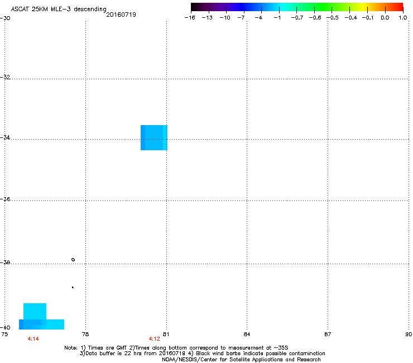Screen dimensions: 413x363
Task: Click the blue data patch near -34 latitude
Action: [154, 137]
